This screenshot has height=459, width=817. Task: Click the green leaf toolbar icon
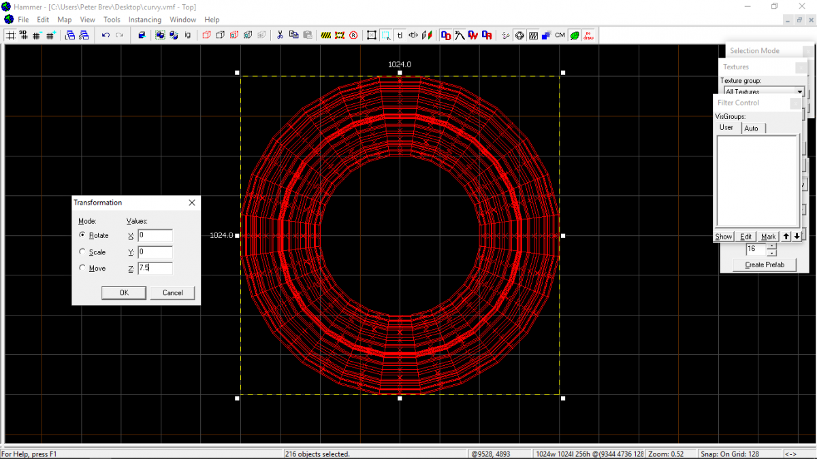(575, 35)
